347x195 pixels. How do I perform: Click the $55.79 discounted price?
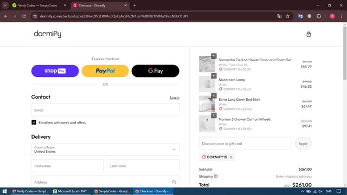coord(306,67)
